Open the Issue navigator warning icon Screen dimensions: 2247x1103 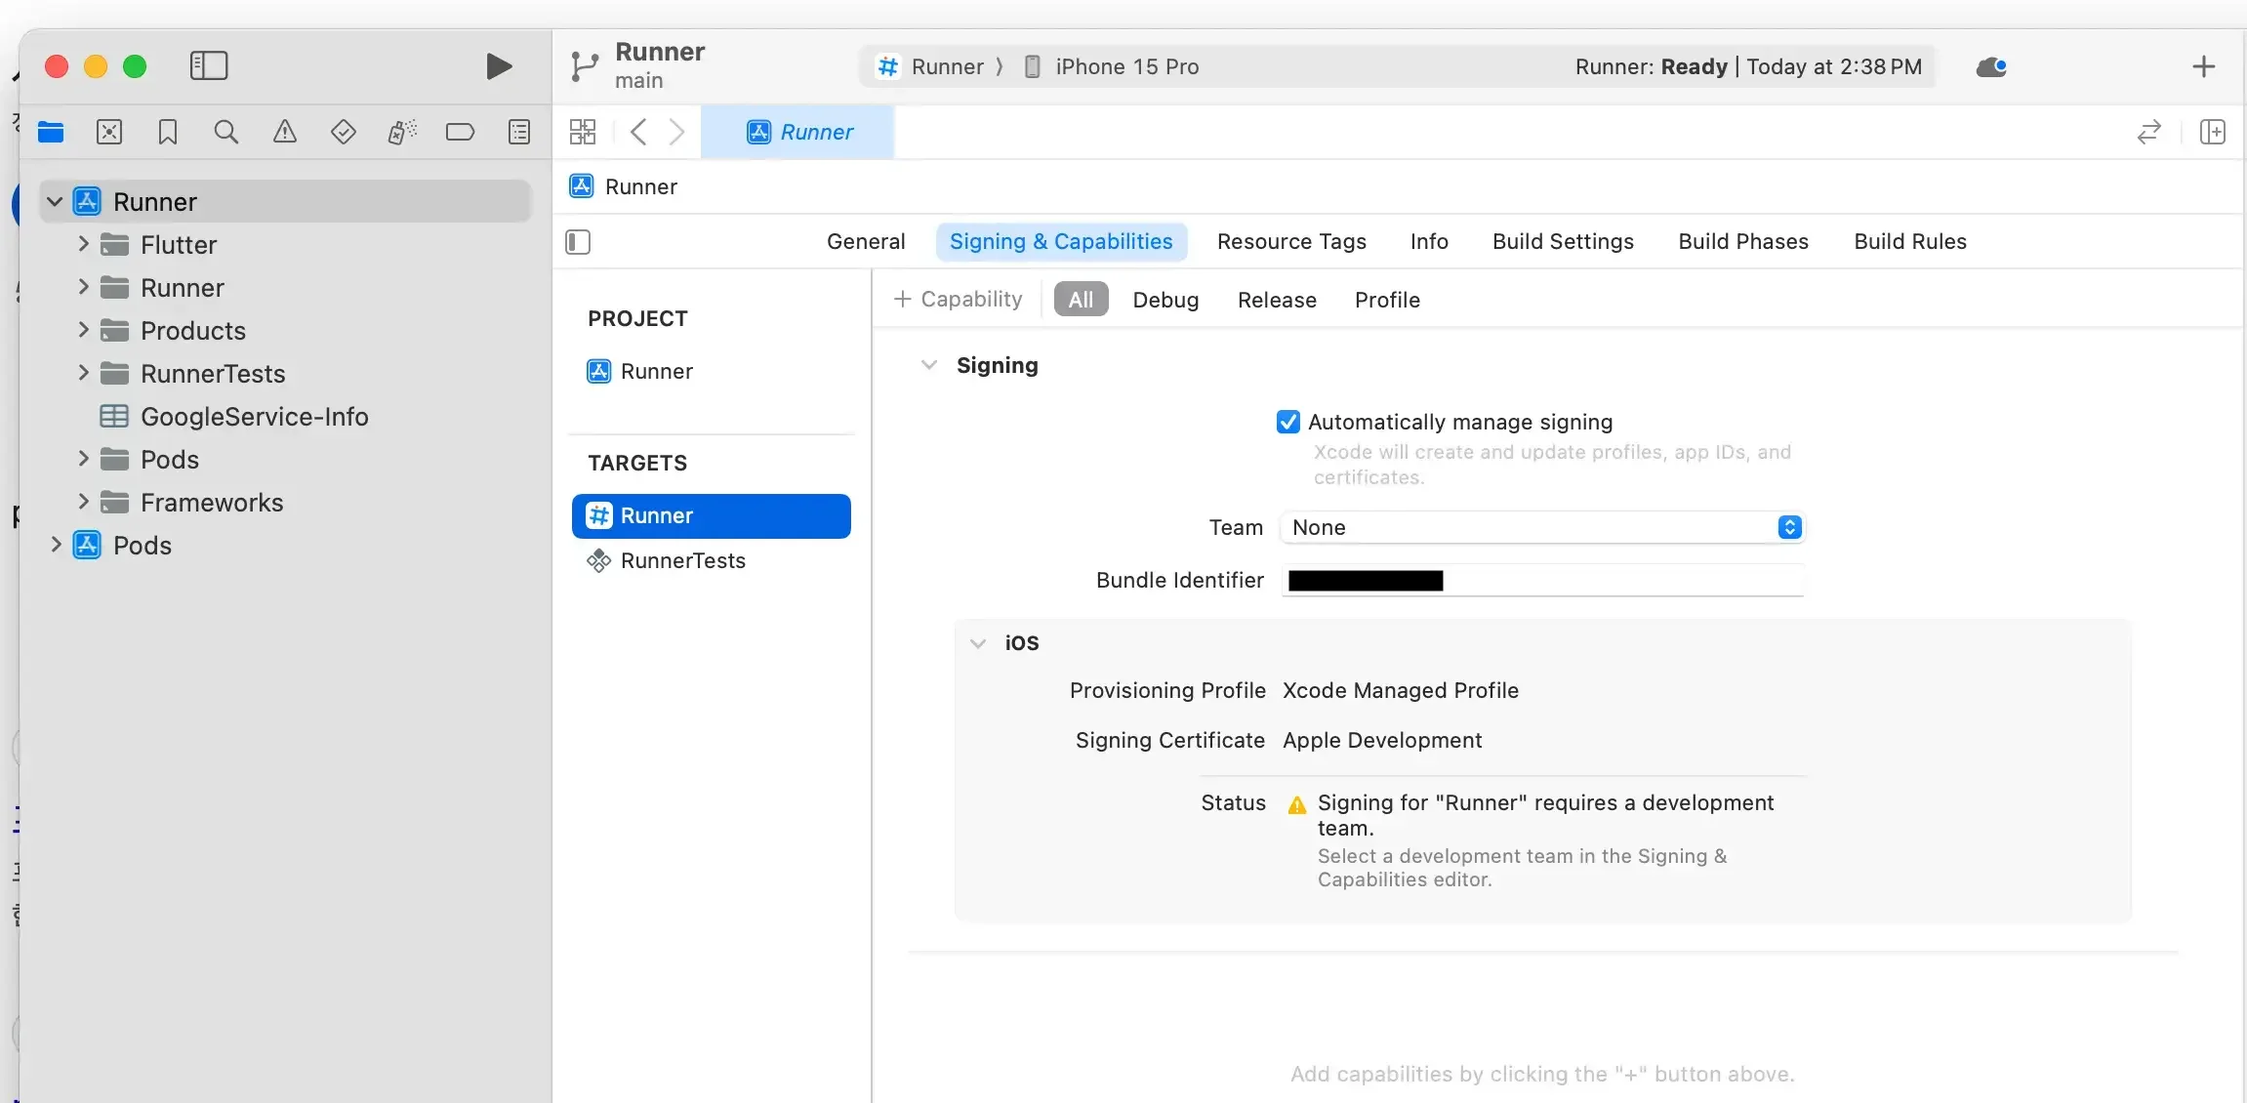click(285, 132)
